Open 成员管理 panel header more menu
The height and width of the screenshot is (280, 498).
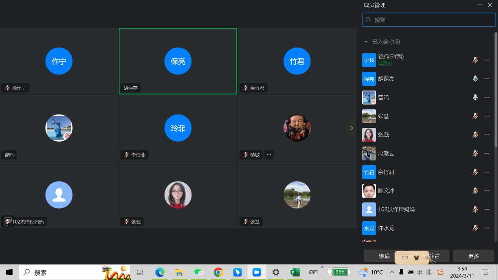coord(480,5)
